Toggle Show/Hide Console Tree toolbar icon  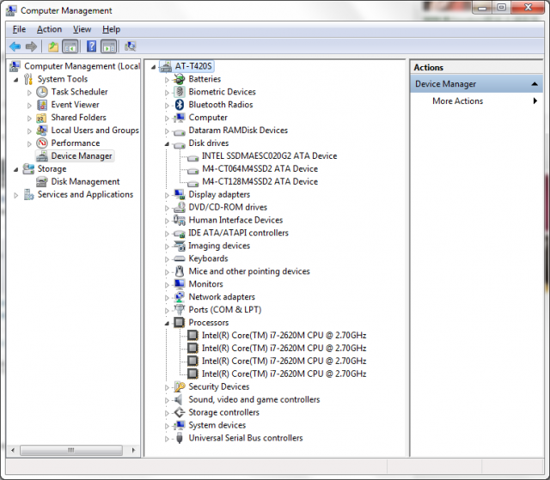[x=70, y=46]
